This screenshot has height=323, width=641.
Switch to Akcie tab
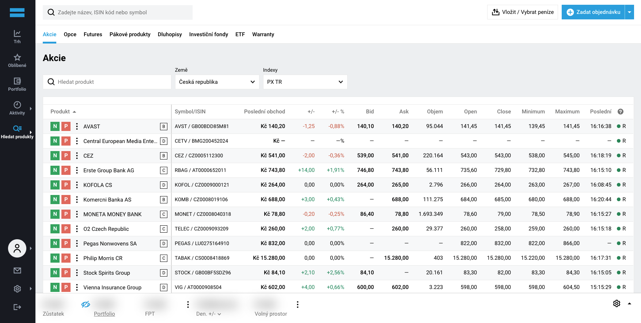click(49, 34)
